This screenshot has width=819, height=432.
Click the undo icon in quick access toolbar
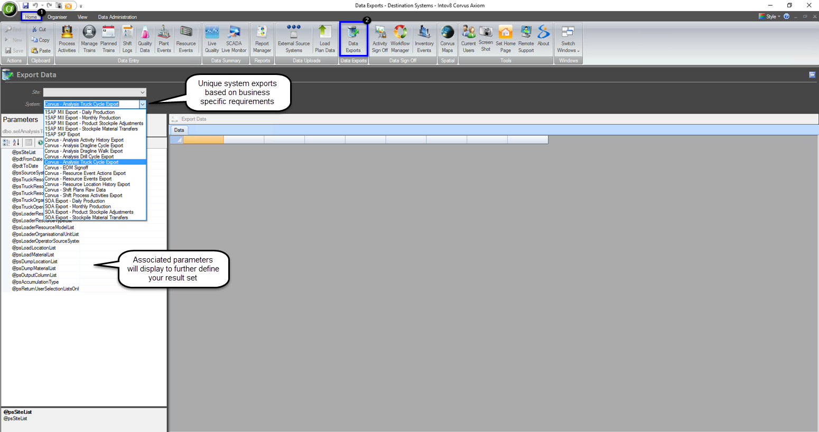[x=35, y=6]
